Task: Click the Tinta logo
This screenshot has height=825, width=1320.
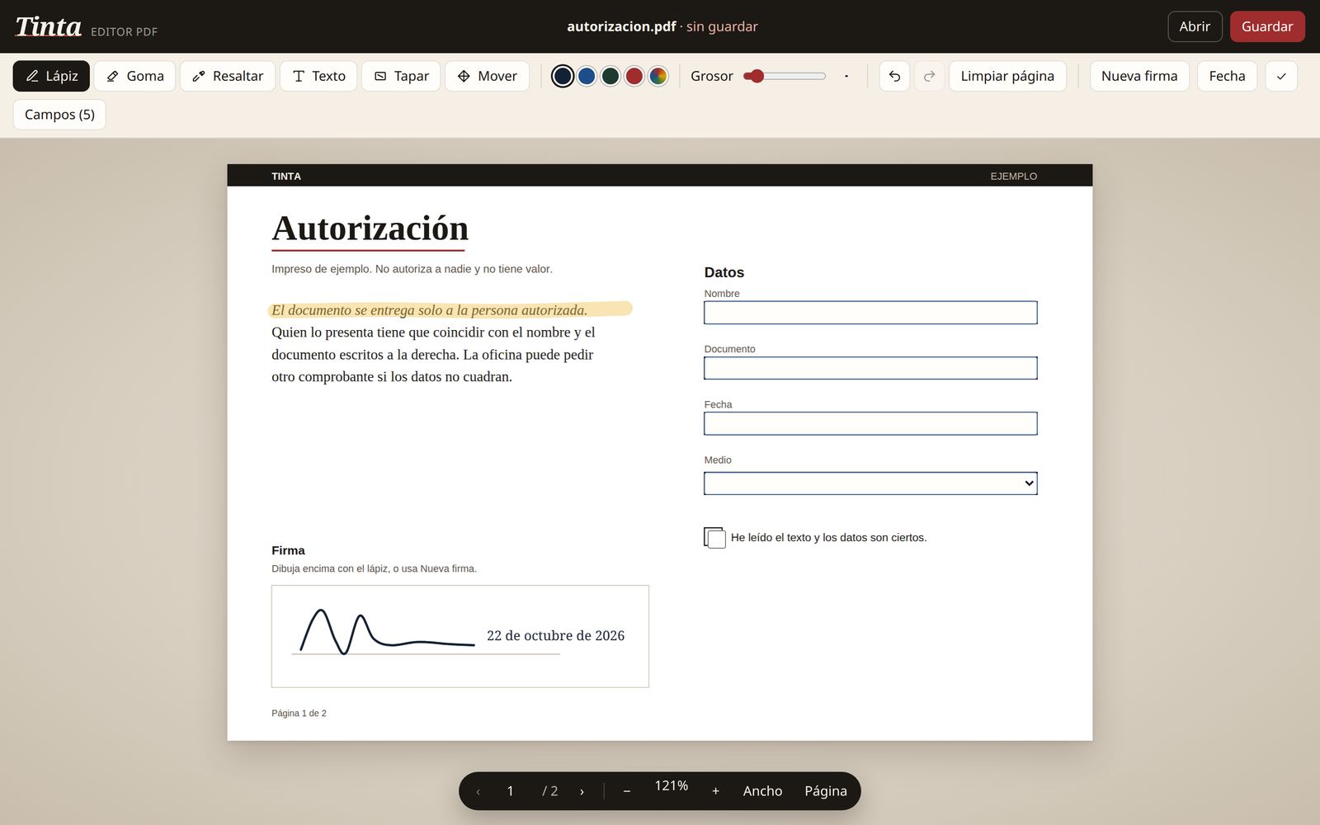Action: [49, 26]
